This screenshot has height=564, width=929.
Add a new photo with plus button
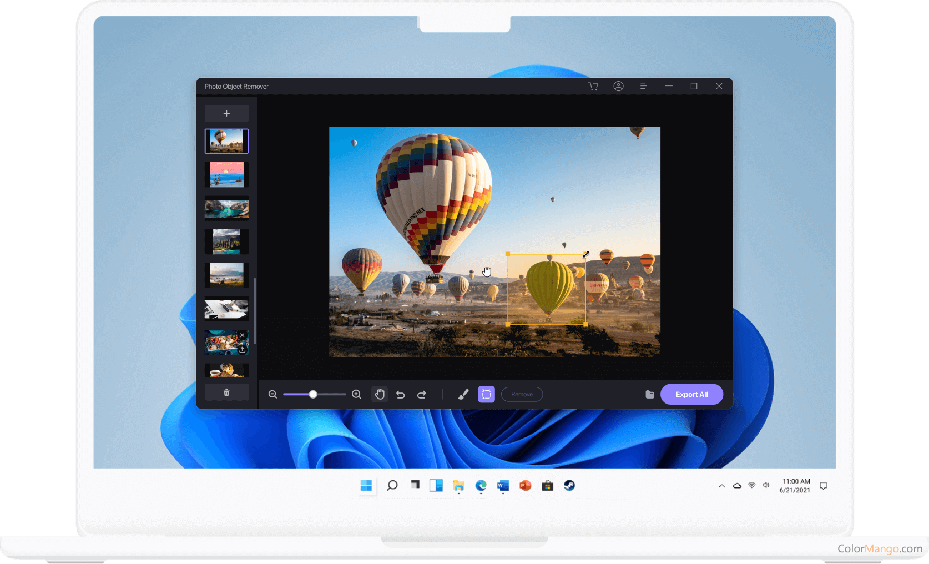click(x=226, y=113)
